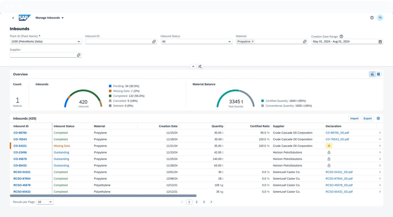Click the back navigation arrow
Image resolution: width=393 pixels, height=217 pixels.
coord(13,18)
